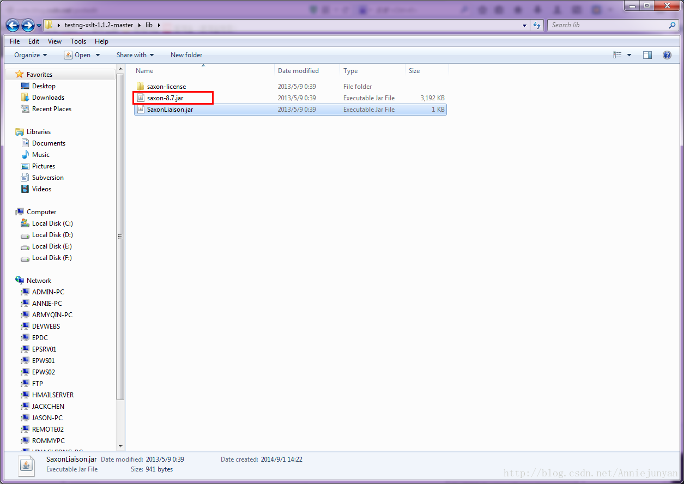Select ARMYQIN-PC under Network
This screenshot has height=484, width=684.
tap(52, 315)
